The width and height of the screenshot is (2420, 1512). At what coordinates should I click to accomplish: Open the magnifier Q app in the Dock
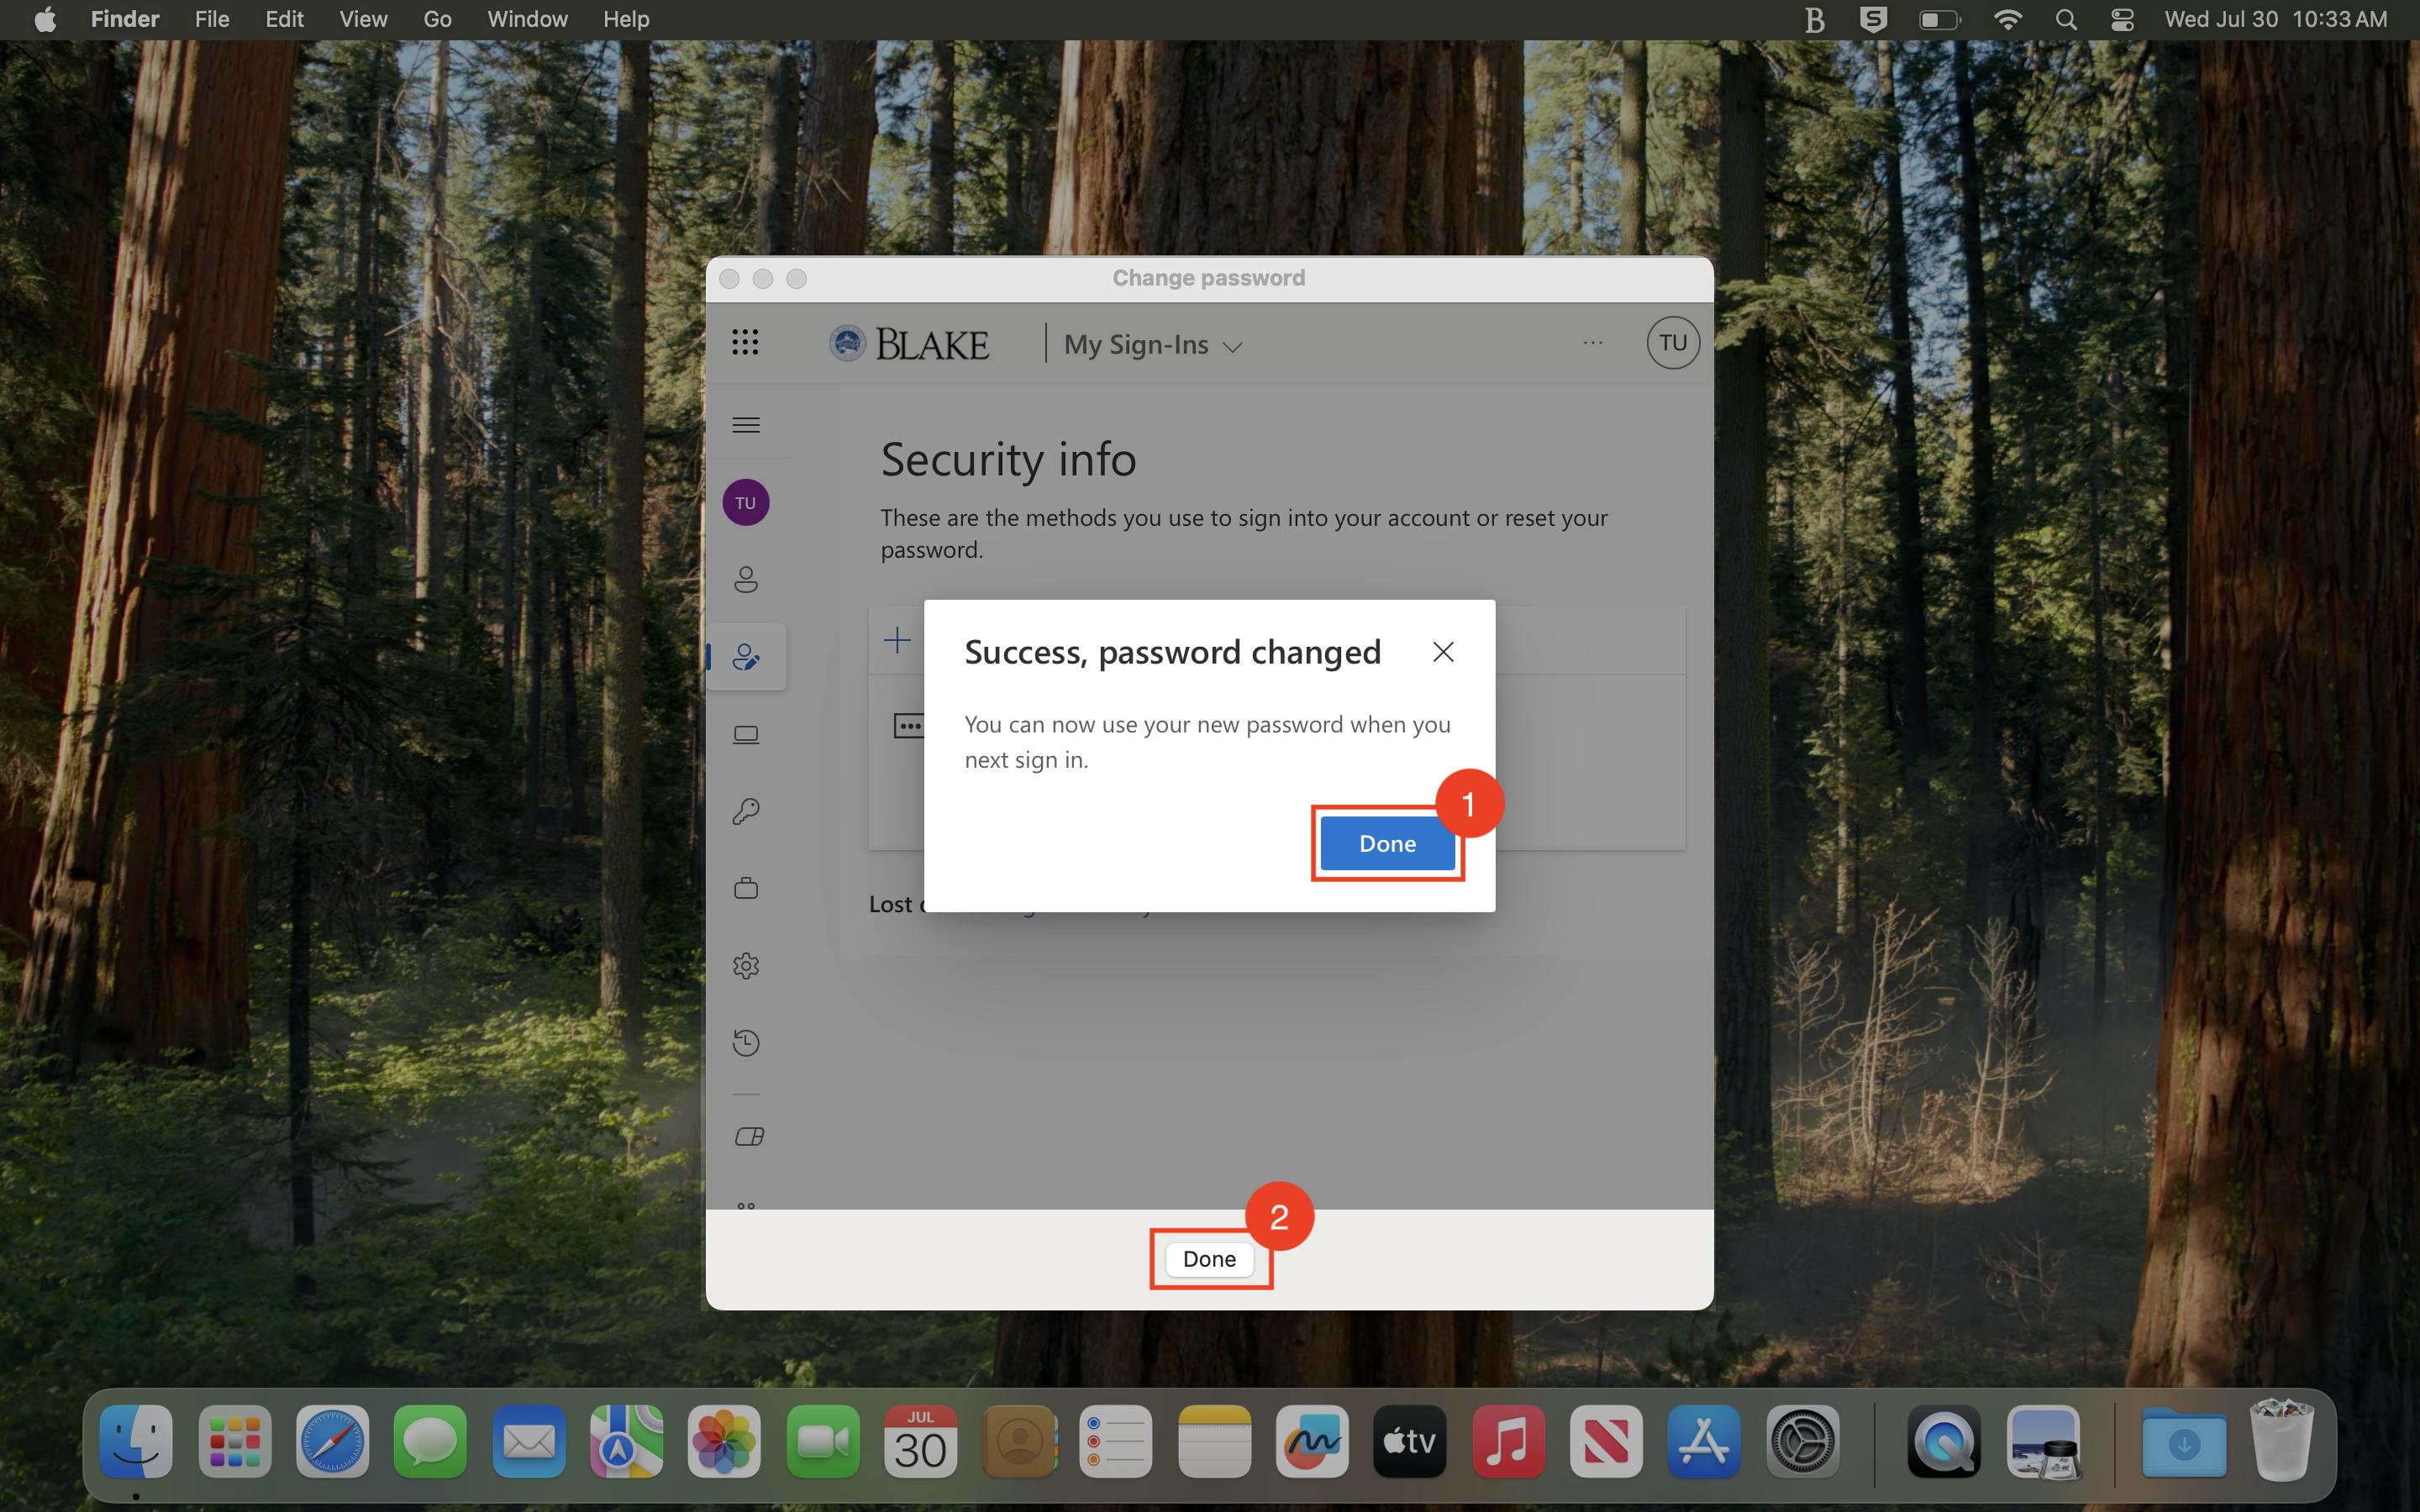coord(1944,1441)
